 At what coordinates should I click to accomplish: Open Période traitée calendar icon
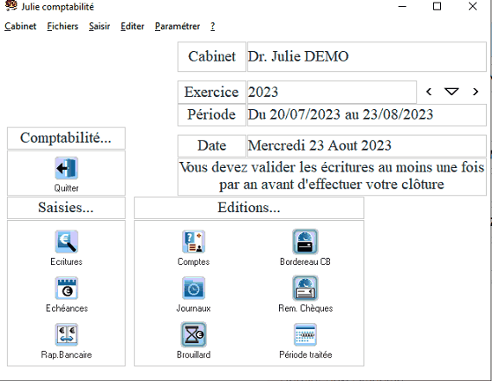tap(305, 334)
